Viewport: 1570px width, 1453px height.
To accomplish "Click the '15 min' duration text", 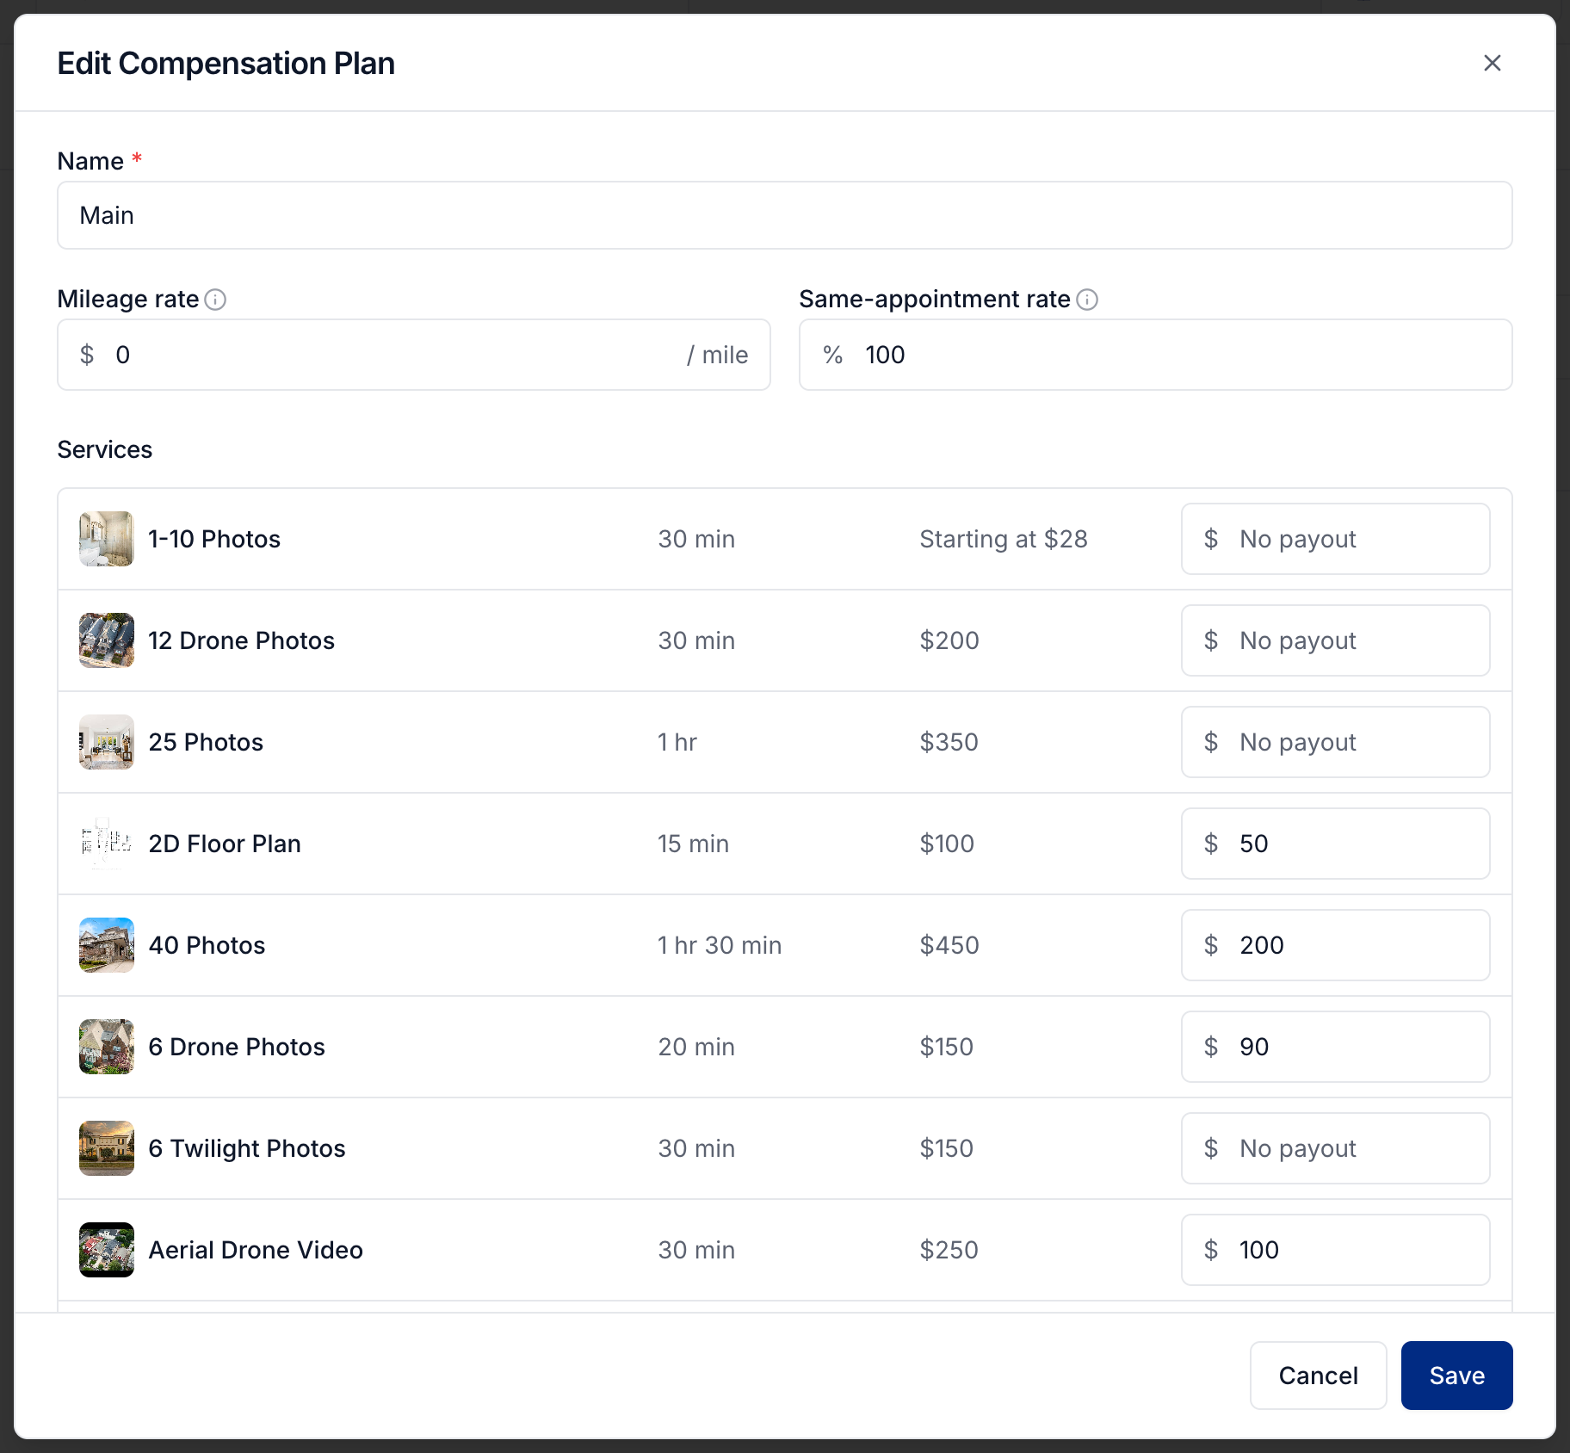I will pyautogui.click(x=694, y=844).
